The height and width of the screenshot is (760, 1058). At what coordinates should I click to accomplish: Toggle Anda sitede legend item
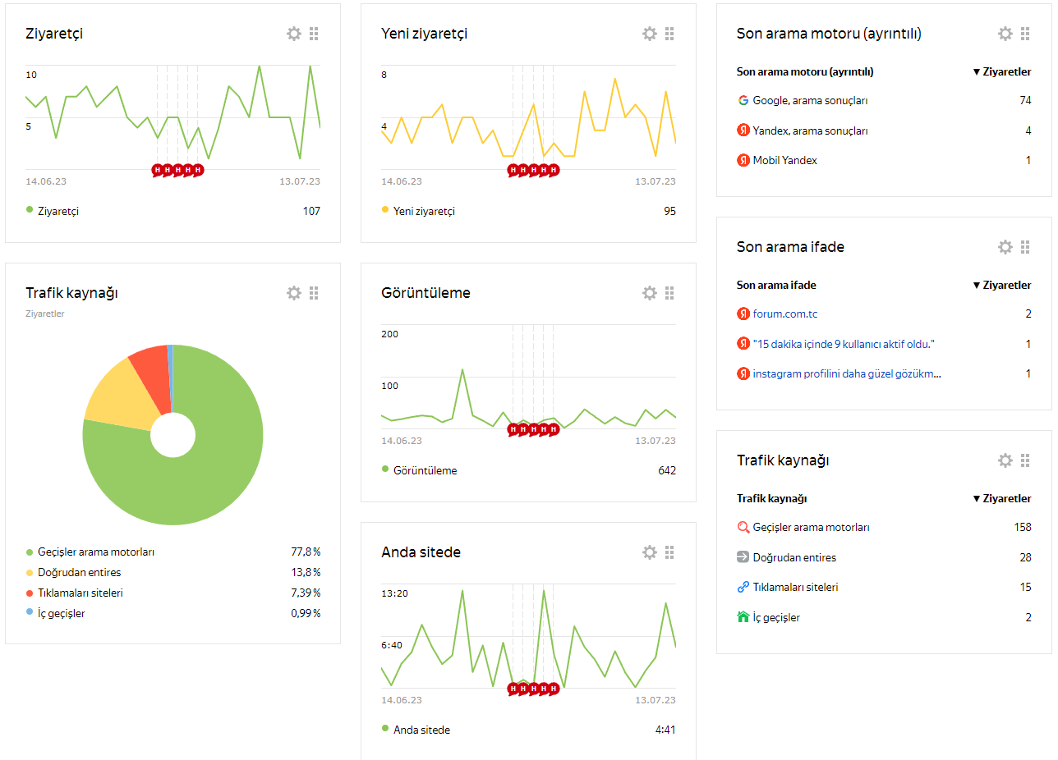coord(416,730)
